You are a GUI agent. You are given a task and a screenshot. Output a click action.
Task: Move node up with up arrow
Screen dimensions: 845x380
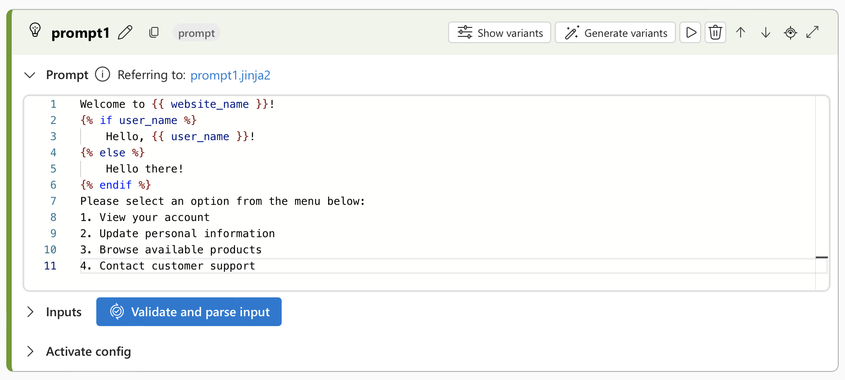click(741, 32)
